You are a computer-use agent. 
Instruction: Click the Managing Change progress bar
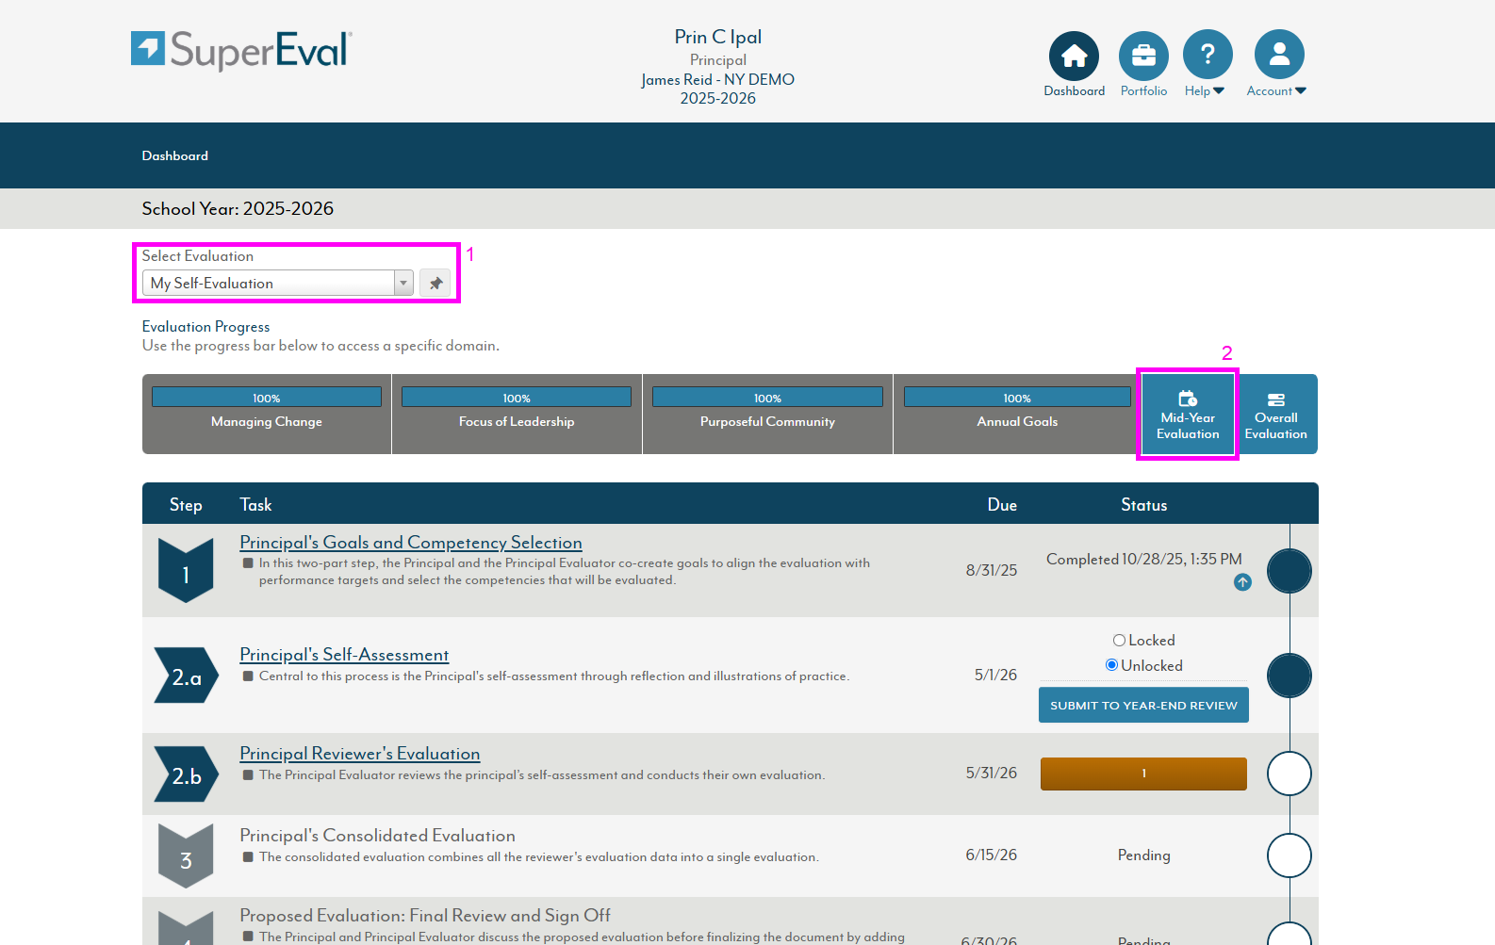[267, 399]
